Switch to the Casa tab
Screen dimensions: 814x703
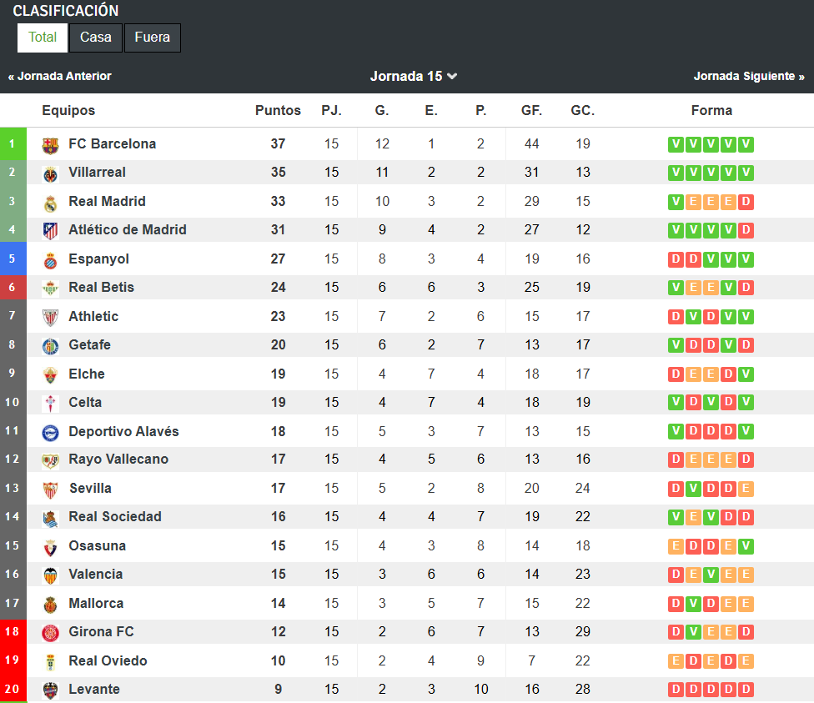[96, 38]
